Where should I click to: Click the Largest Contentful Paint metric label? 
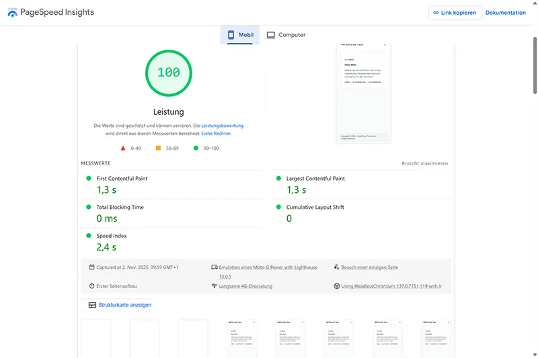(x=315, y=179)
